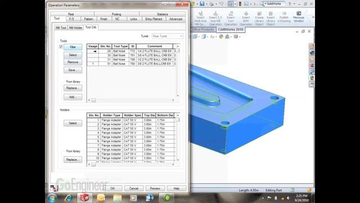Open the Turret dropdown
The image size is (360, 203).
[168, 36]
